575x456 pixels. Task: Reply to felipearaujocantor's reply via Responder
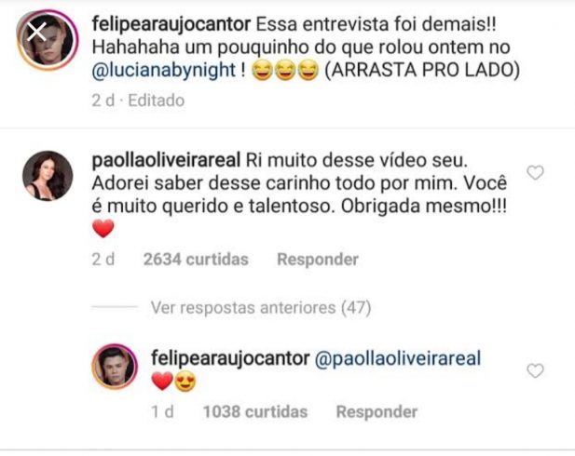376,411
